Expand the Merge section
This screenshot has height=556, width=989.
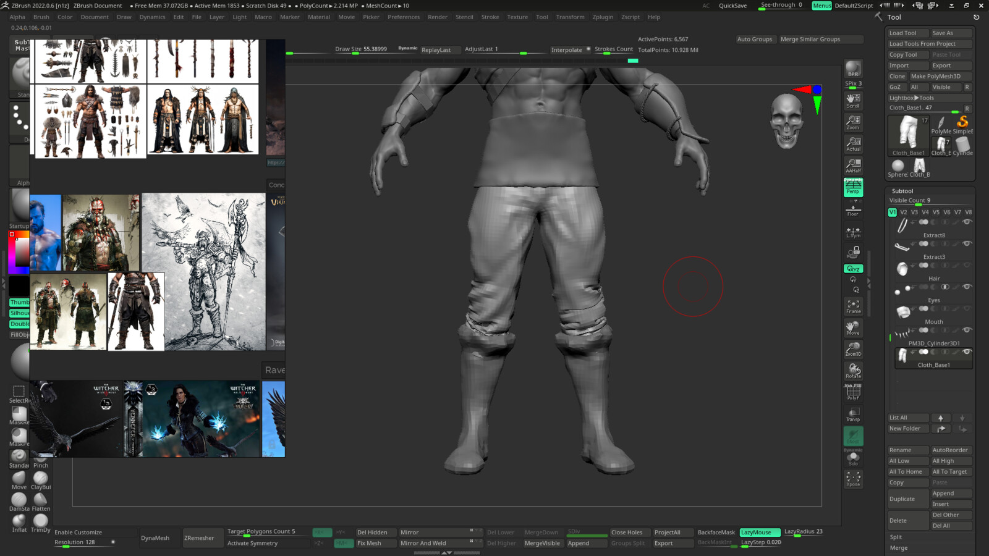[899, 548]
